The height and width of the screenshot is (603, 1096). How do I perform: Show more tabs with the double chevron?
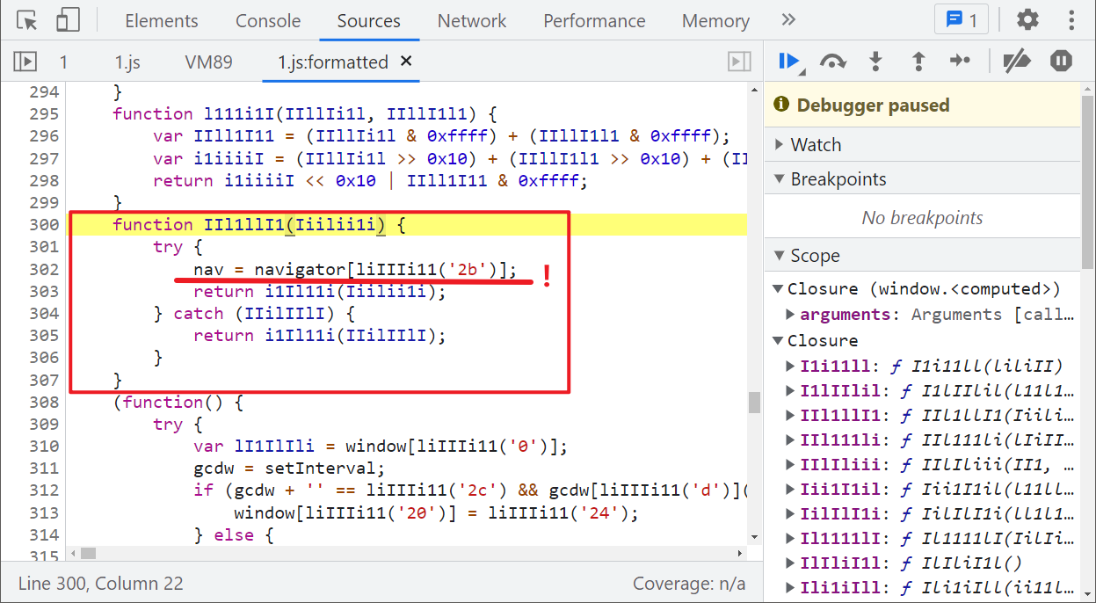tap(788, 20)
